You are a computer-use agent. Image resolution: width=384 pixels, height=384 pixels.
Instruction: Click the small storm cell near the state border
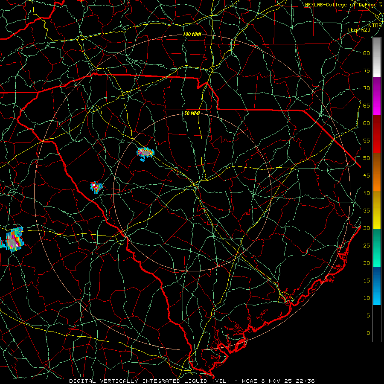point(96,187)
